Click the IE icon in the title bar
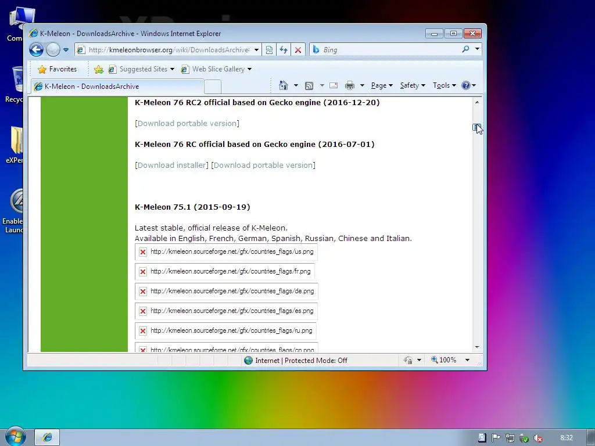This screenshot has width=595, height=446. 33,33
